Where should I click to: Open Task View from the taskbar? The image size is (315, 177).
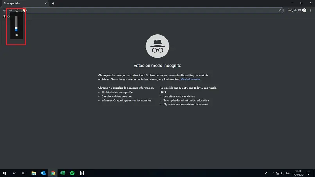tap(23, 173)
